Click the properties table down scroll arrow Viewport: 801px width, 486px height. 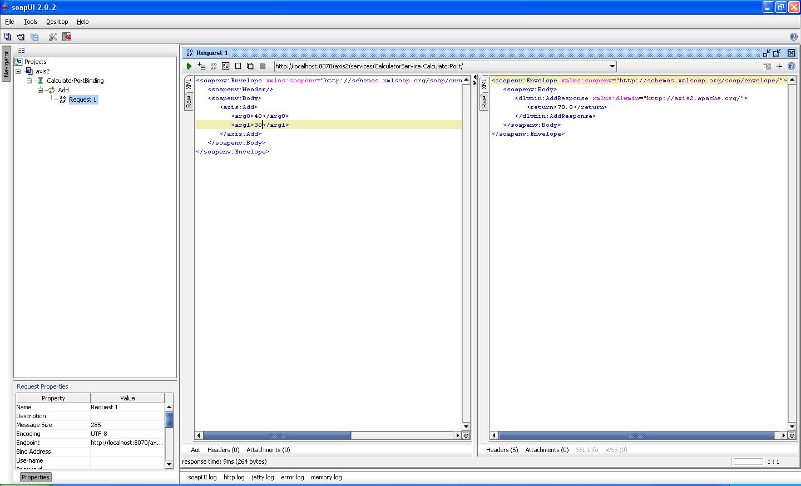pyautogui.click(x=169, y=464)
